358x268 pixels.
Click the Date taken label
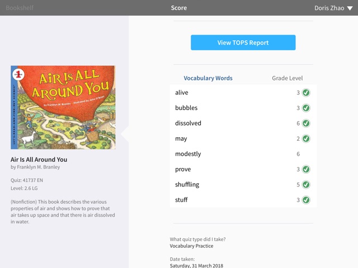pyautogui.click(x=182, y=259)
